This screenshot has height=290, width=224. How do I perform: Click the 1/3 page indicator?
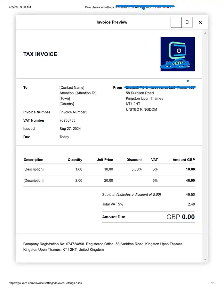pos(213,283)
